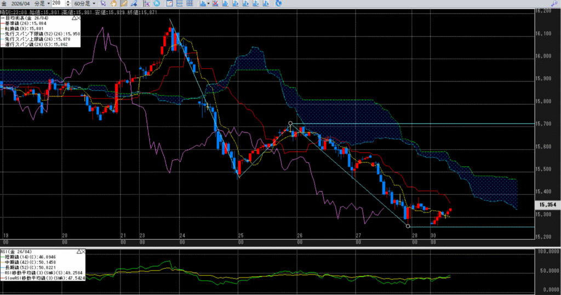Activate the pencil trendline drawing tool
The image size is (561, 295).
[124, 4]
